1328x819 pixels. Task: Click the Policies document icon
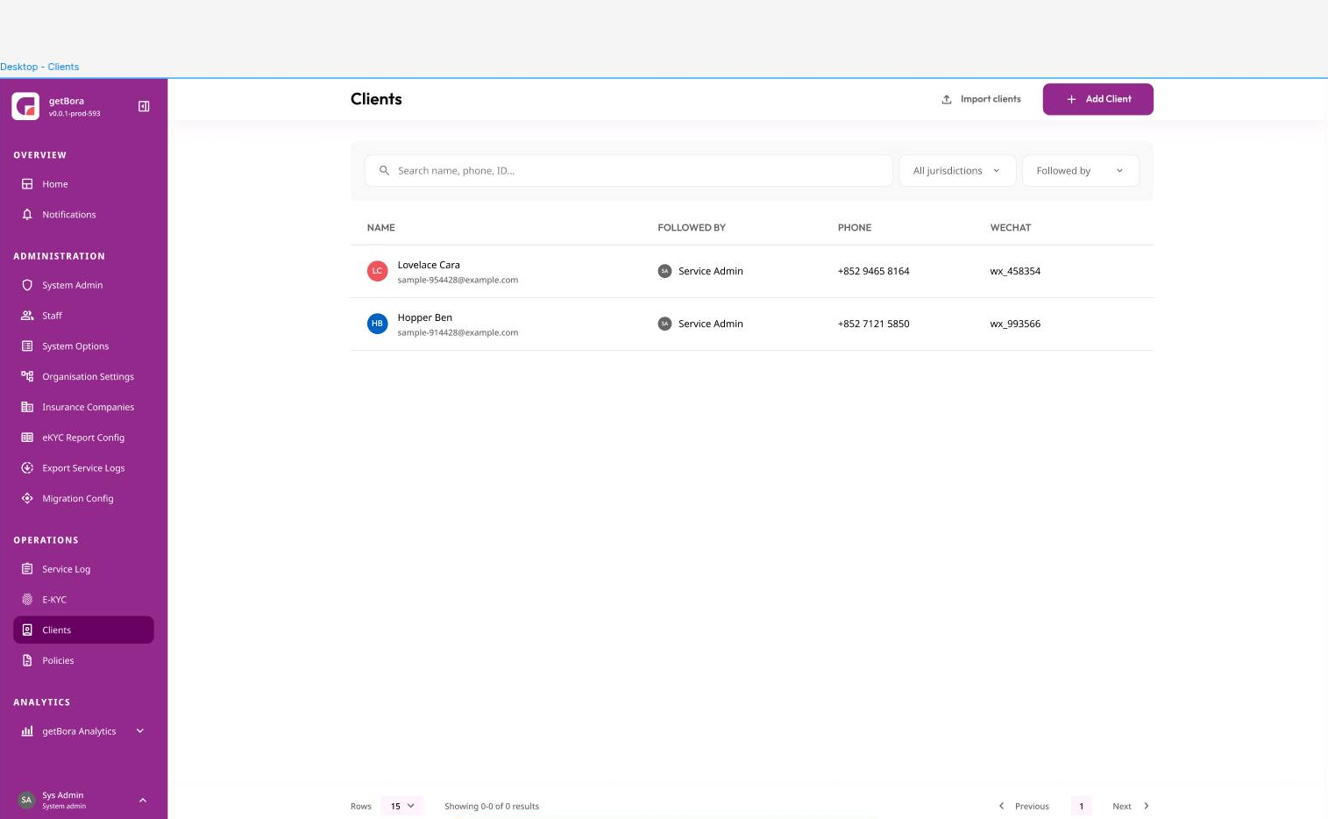[x=27, y=660]
